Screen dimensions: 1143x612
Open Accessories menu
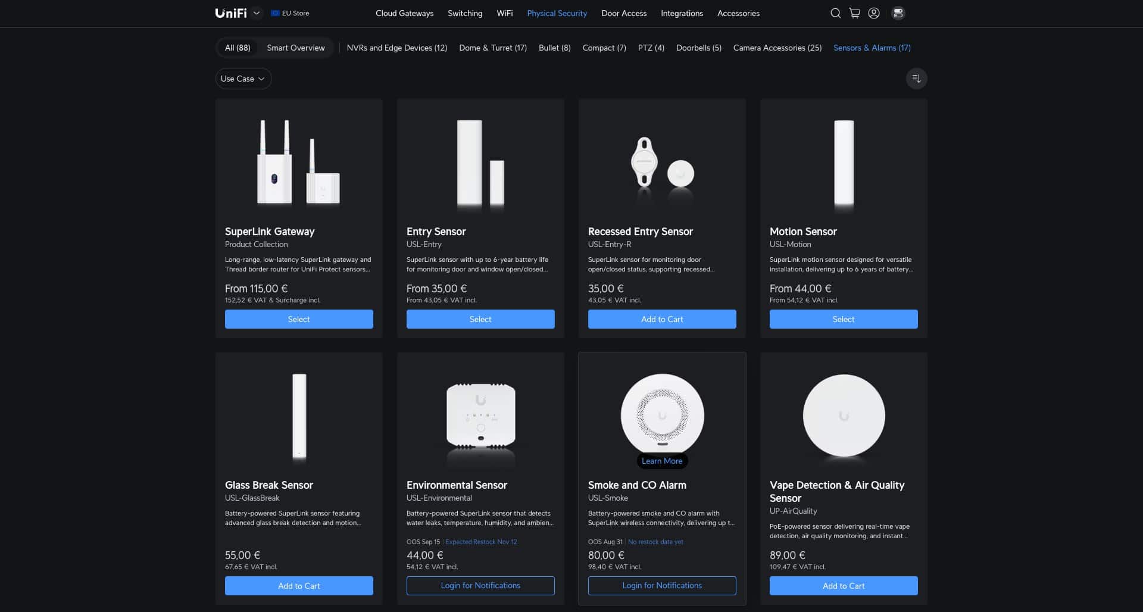[x=738, y=13]
